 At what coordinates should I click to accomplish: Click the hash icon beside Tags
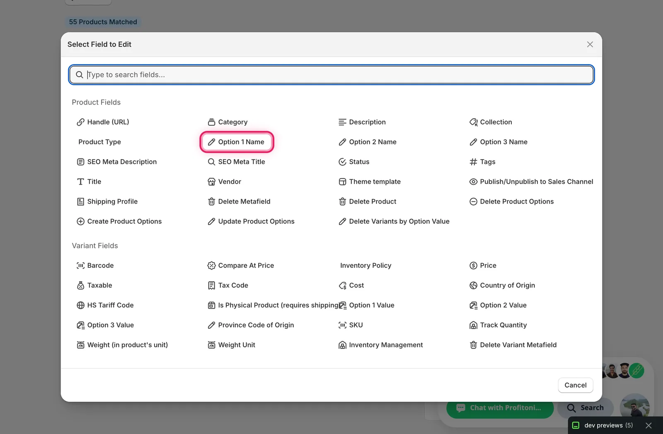pos(473,162)
